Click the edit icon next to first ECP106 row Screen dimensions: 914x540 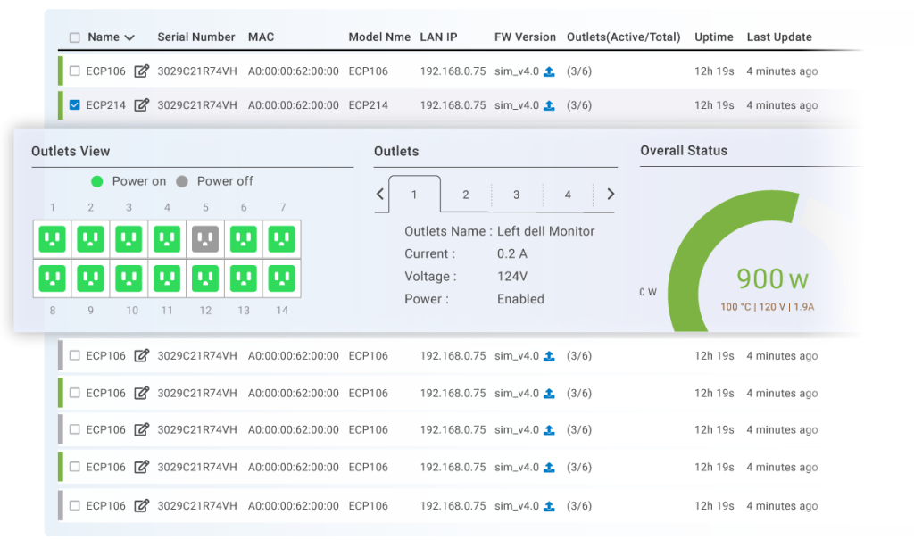[x=142, y=71]
